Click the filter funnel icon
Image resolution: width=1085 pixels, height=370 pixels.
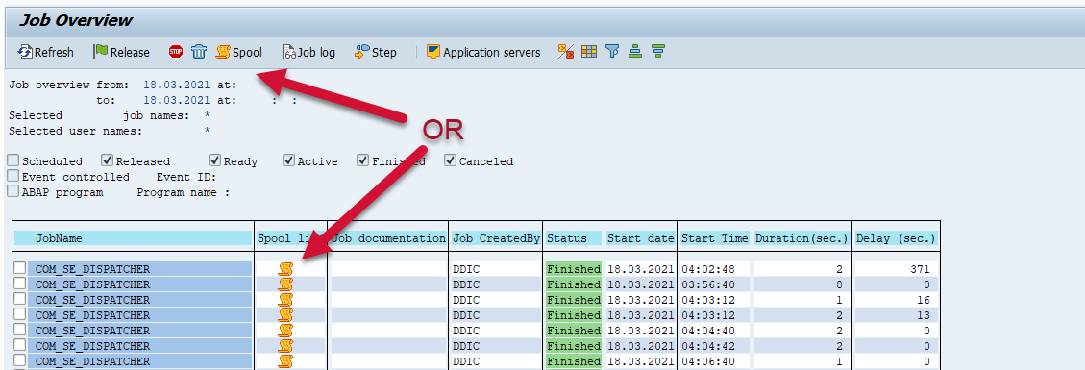612,51
